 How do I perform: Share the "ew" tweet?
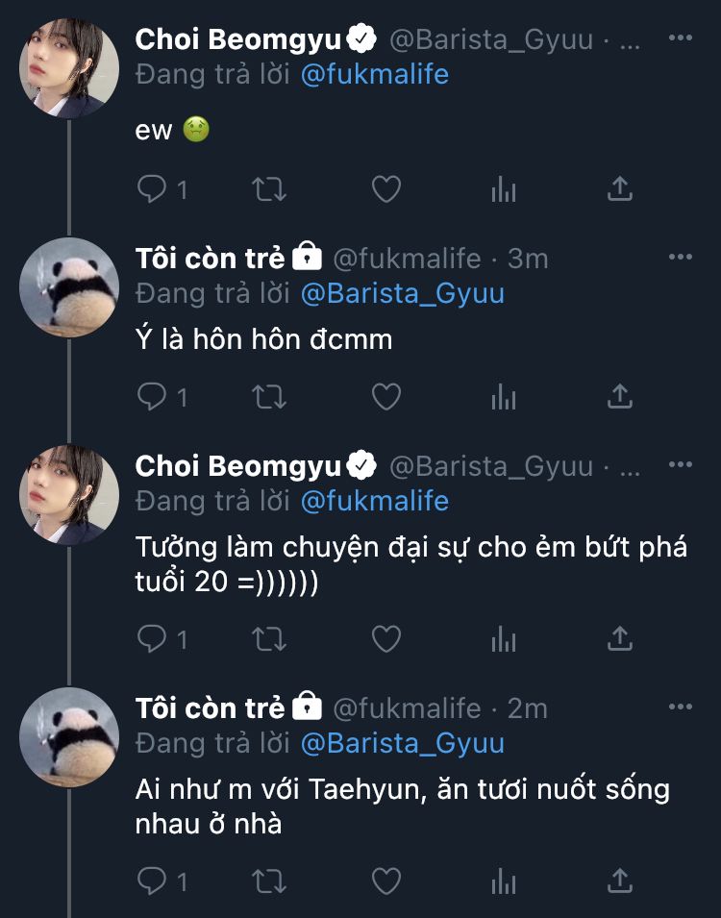tap(620, 189)
